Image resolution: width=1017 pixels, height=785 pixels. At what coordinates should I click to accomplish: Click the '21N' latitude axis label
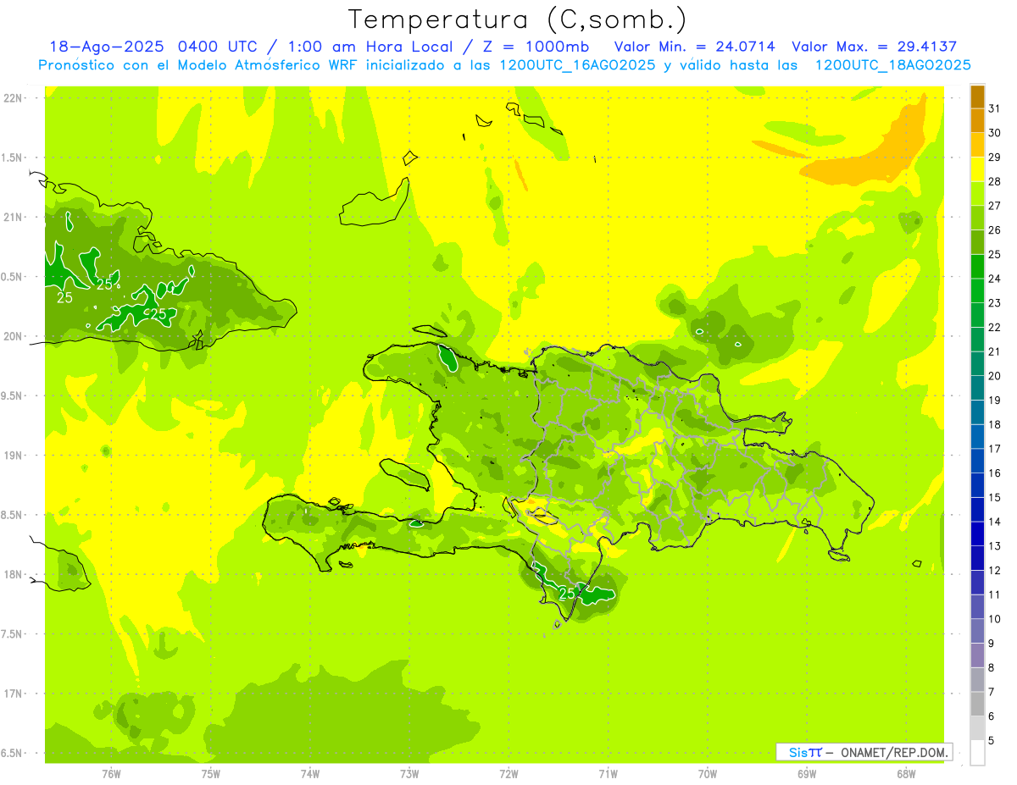click(x=14, y=218)
